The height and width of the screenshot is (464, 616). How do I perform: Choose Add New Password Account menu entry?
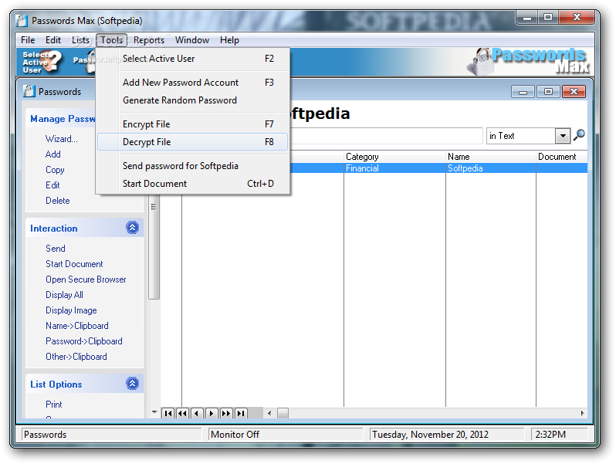coord(192,83)
